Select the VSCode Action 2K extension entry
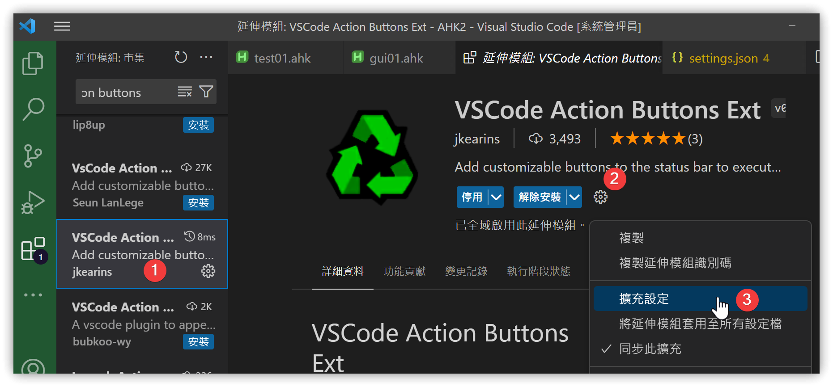This screenshot has height=387, width=833. 142,324
